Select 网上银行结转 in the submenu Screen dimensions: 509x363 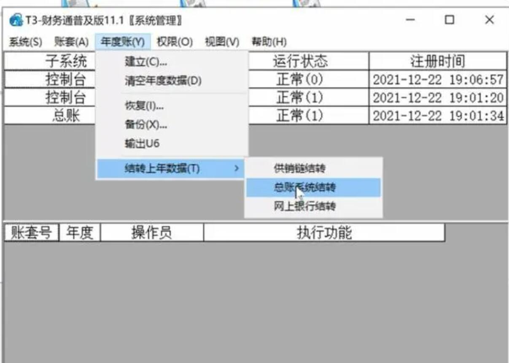click(x=313, y=207)
